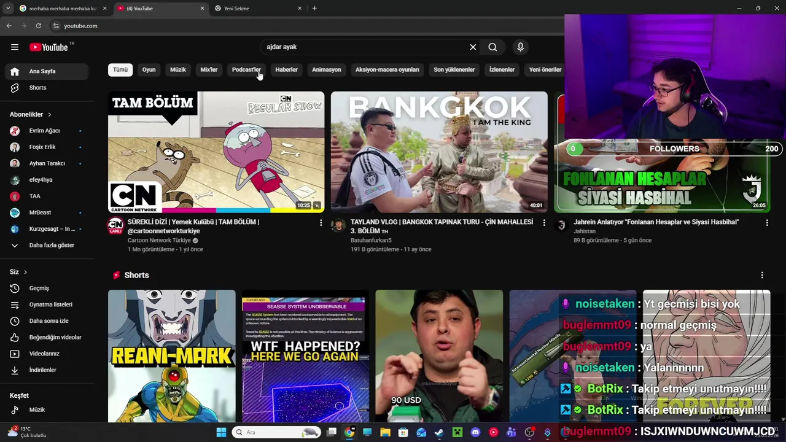
Task: Open Oynatma listeleri
Action: point(48,304)
